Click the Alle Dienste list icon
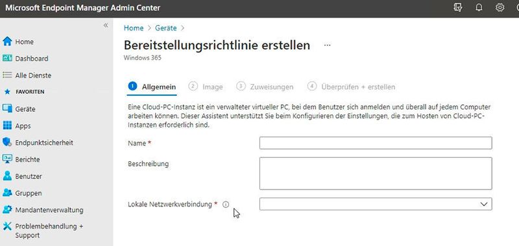Screen dimensions: 519x246 coord(7,75)
